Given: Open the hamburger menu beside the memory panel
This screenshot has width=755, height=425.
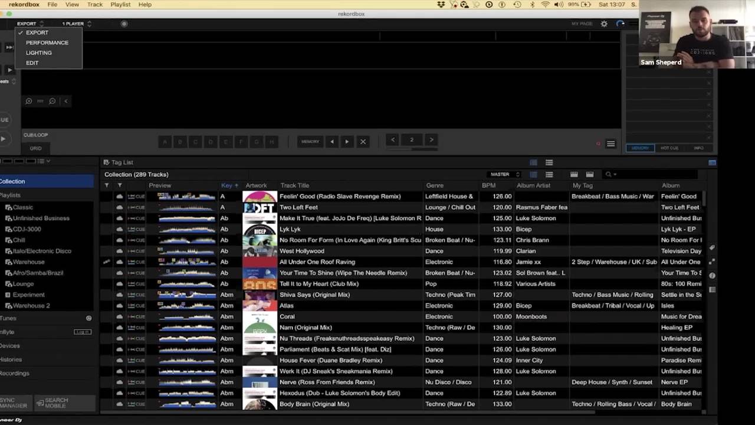Looking at the screenshot, I should click(610, 143).
